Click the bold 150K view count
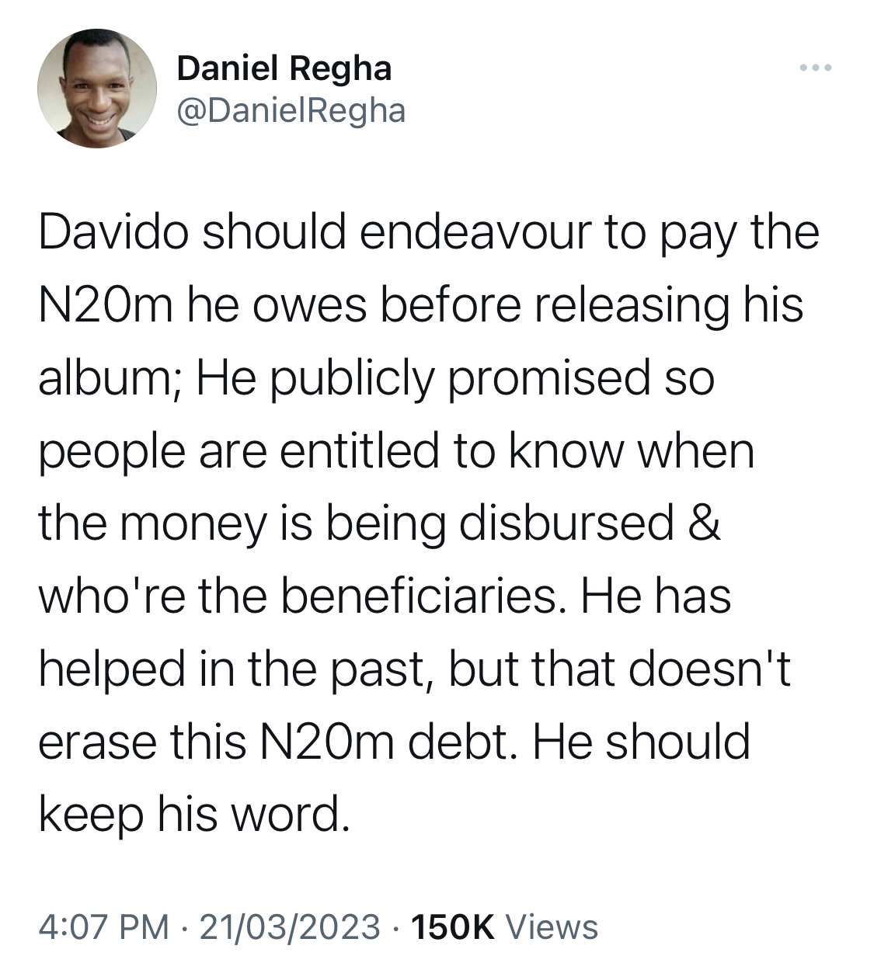This screenshot has height=963, width=874. (x=451, y=926)
